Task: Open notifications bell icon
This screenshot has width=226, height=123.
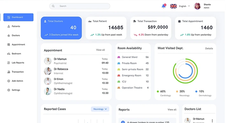Action: click(x=164, y=6)
